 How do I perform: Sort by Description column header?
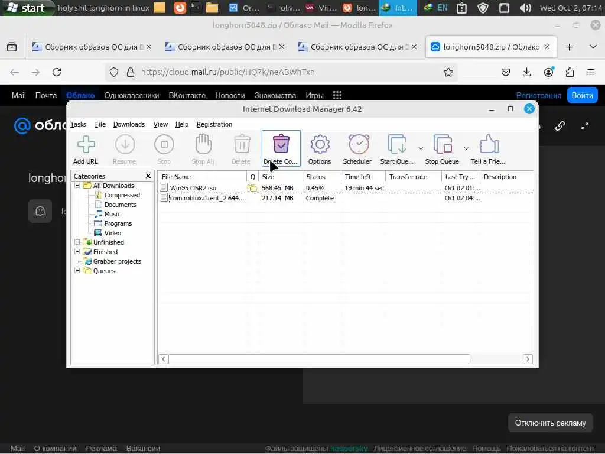tap(506, 177)
